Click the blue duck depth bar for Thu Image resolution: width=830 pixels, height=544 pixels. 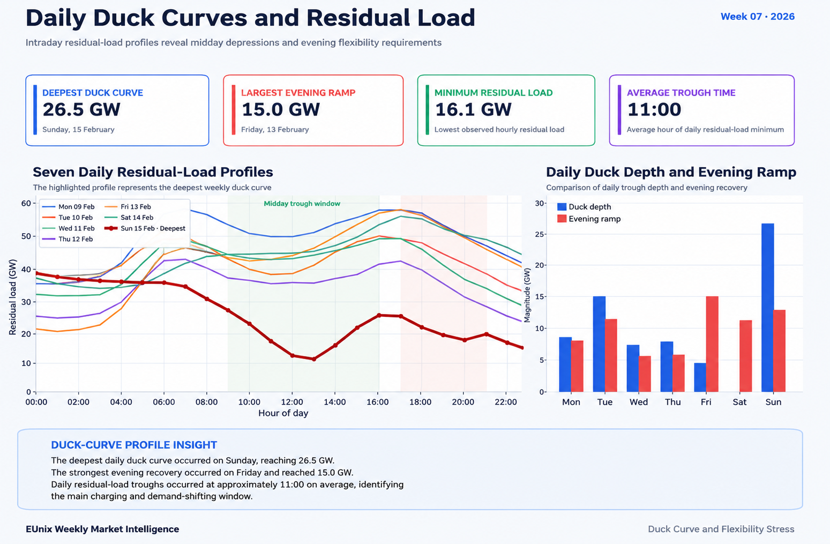pos(667,367)
